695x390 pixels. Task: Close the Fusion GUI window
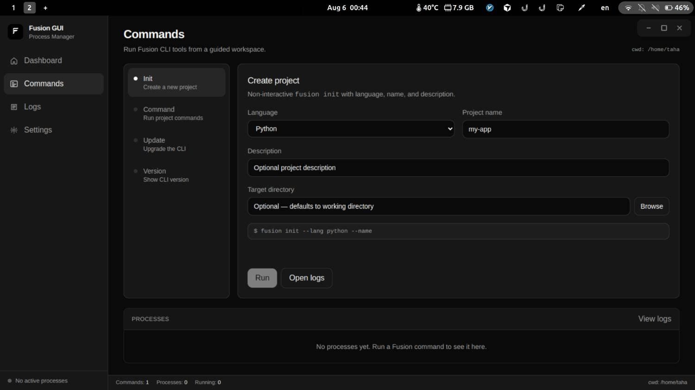(x=679, y=28)
